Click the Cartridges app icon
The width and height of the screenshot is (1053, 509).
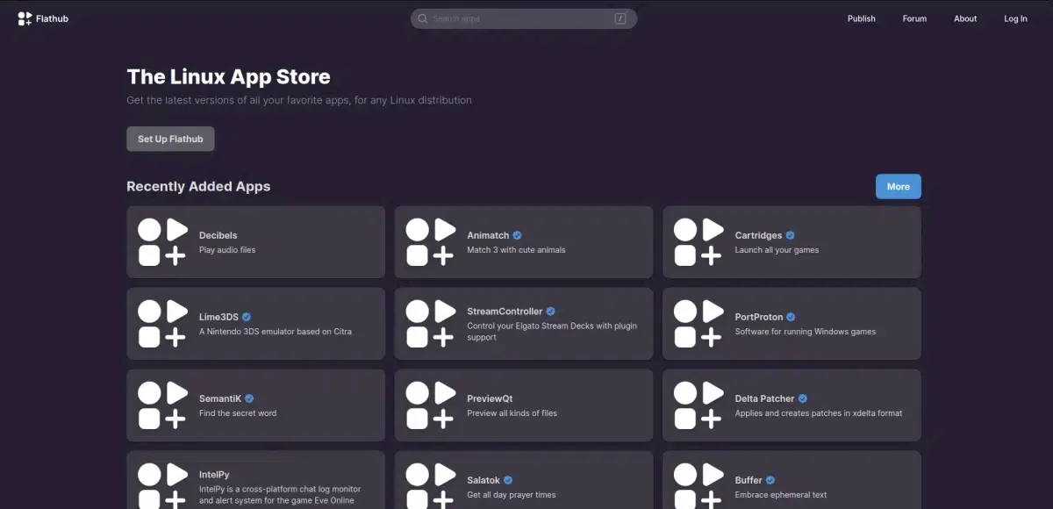(x=698, y=242)
